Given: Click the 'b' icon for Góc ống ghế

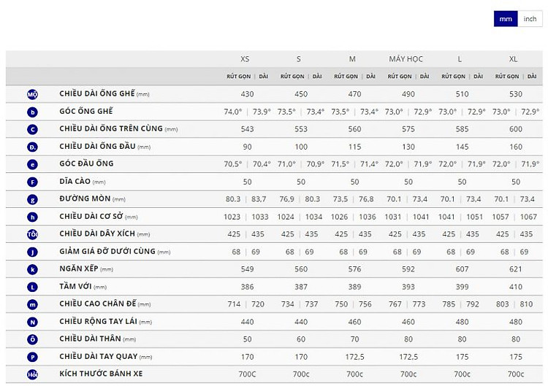Looking at the screenshot, I should click(32, 112).
